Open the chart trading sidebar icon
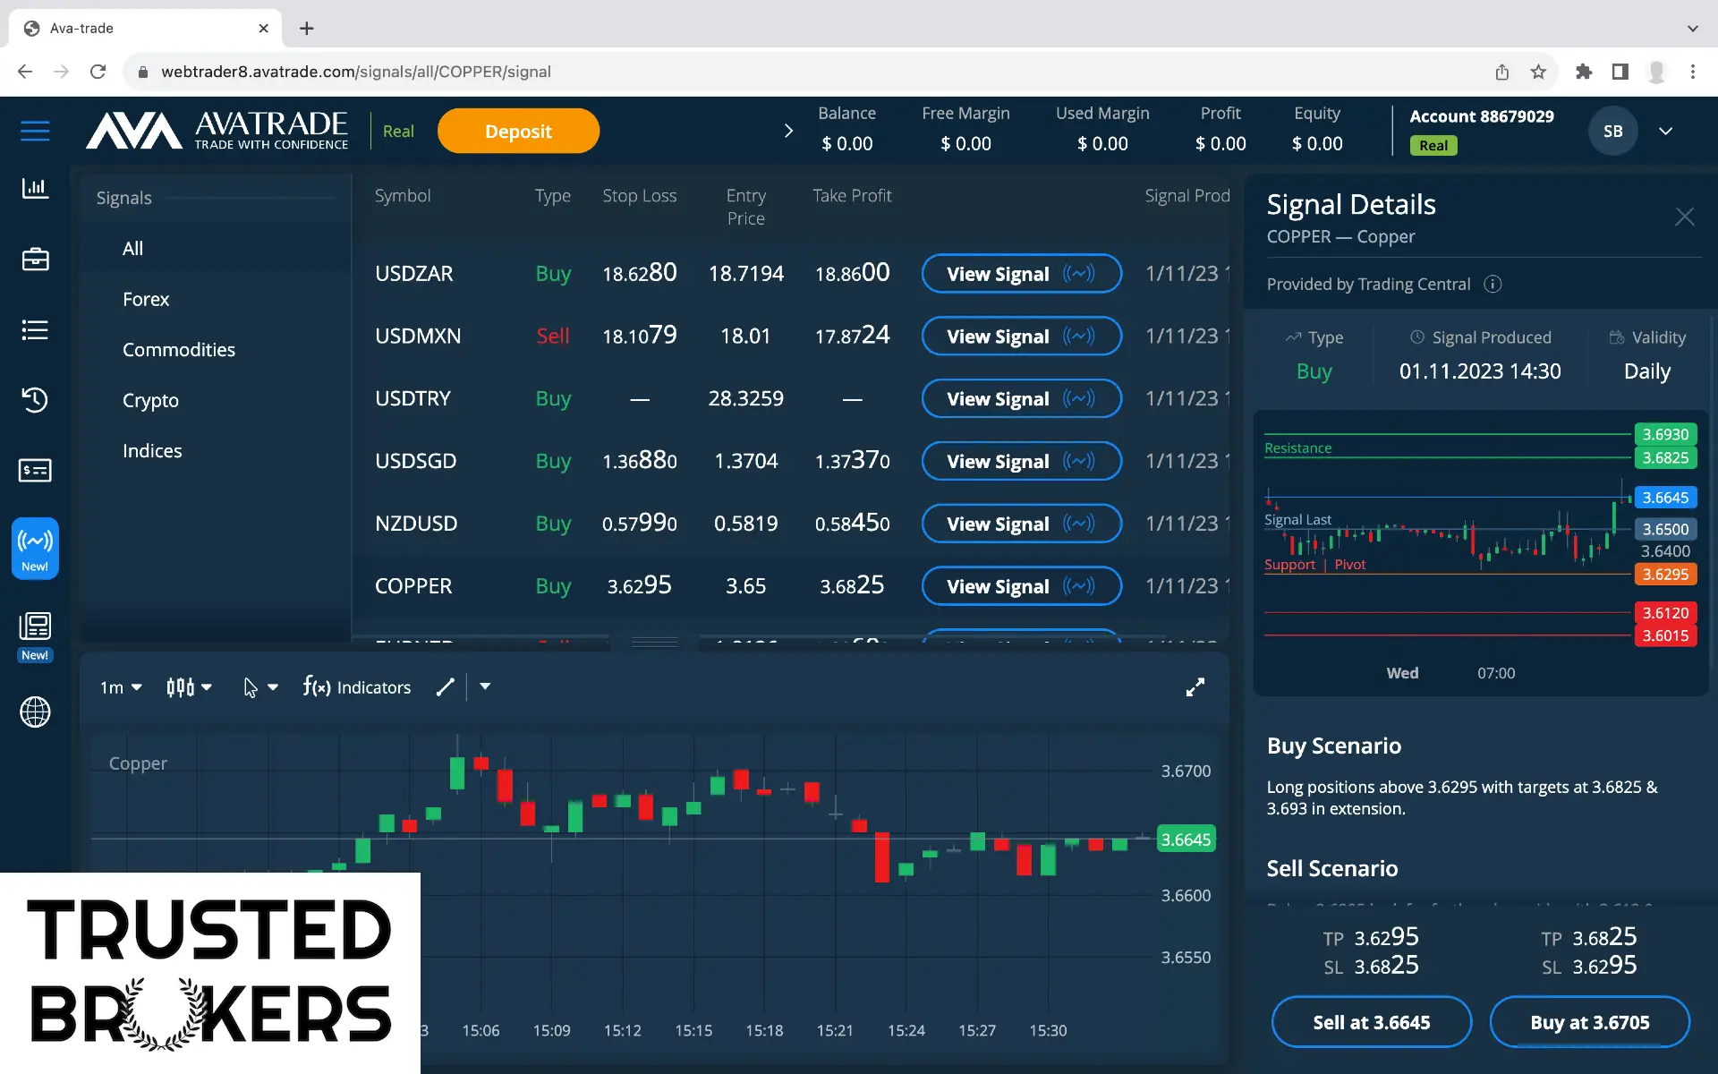1718x1074 pixels. [35, 188]
